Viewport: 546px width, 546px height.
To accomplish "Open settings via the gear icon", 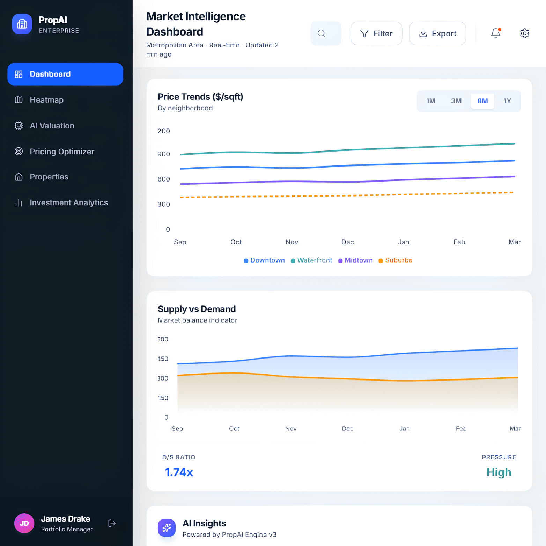I will [524, 34].
